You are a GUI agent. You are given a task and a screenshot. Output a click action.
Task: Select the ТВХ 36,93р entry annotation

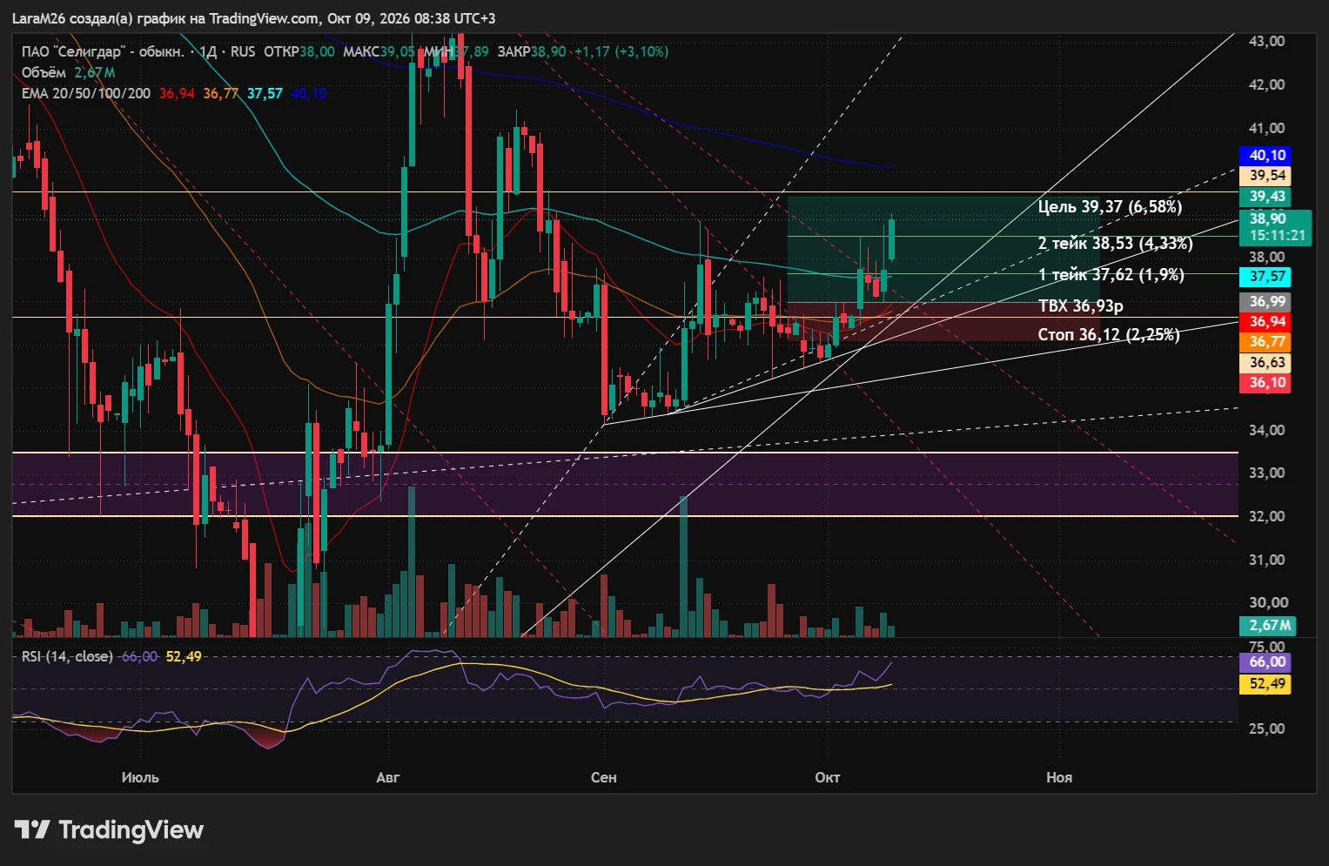coord(1080,306)
